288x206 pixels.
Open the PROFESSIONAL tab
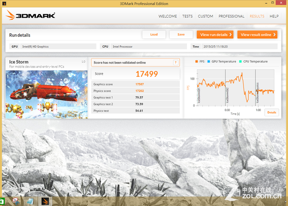[231, 16]
